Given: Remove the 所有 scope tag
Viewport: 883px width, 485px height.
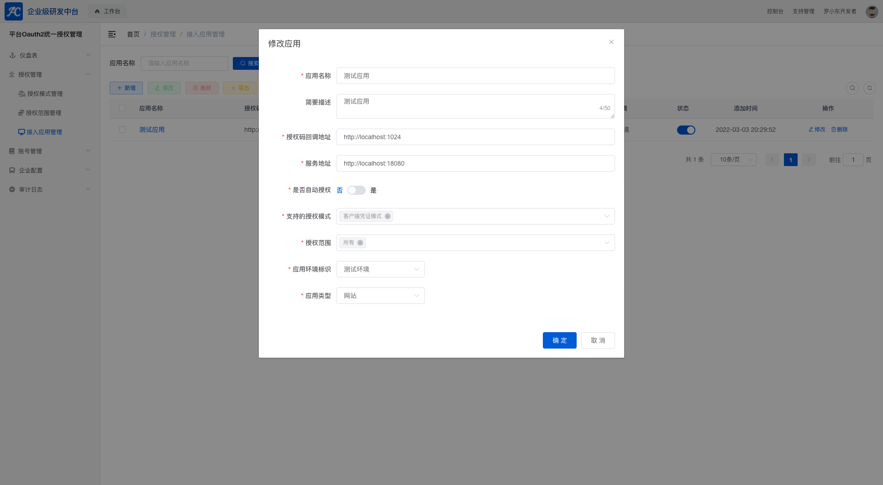Looking at the screenshot, I should tap(360, 243).
